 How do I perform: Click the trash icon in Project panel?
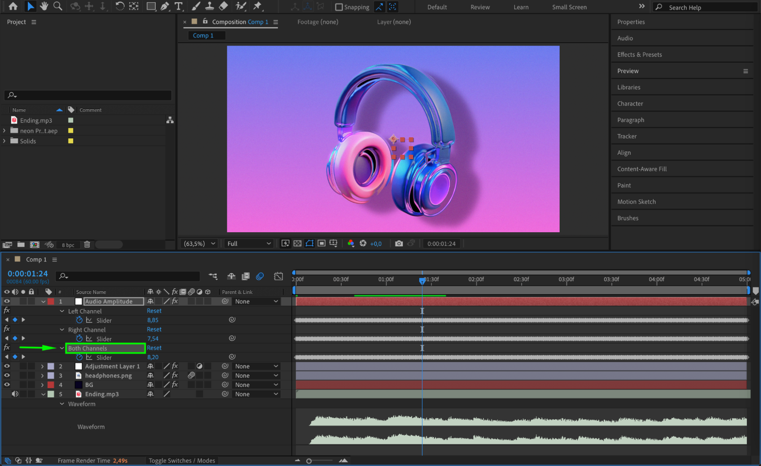tap(87, 244)
